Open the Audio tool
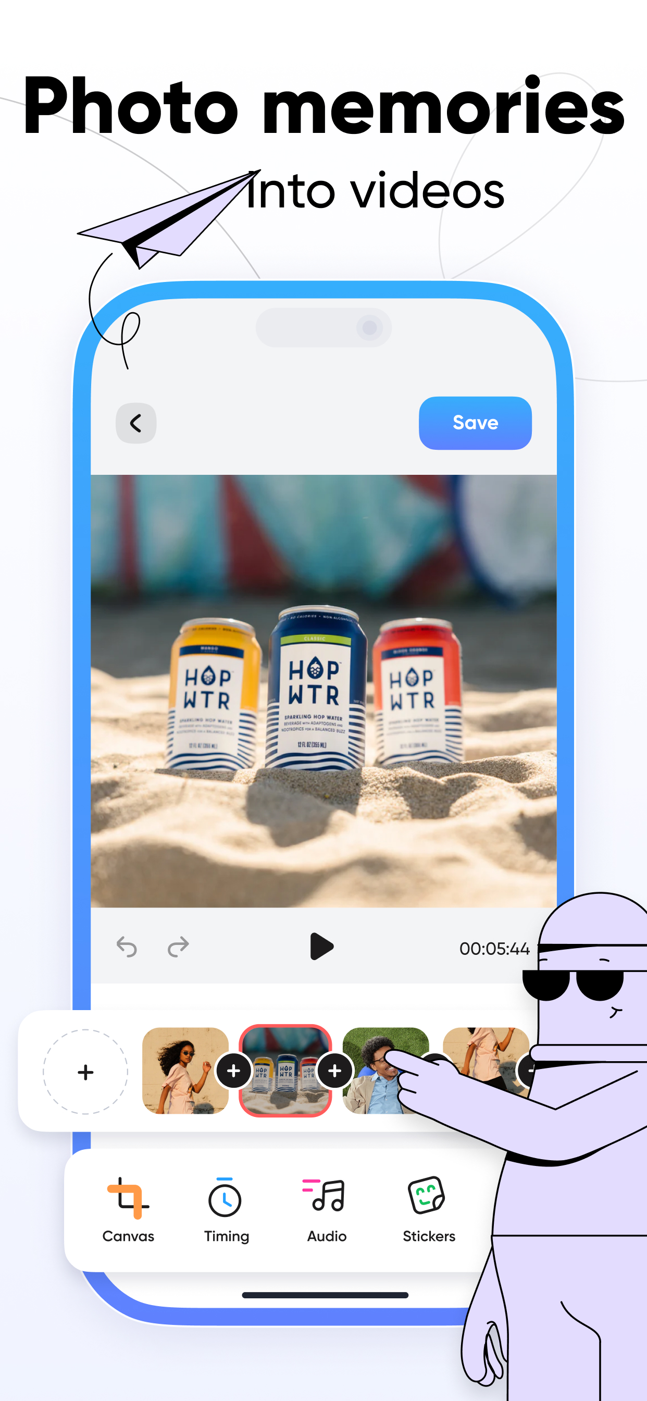647x1401 pixels. (x=326, y=1210)
